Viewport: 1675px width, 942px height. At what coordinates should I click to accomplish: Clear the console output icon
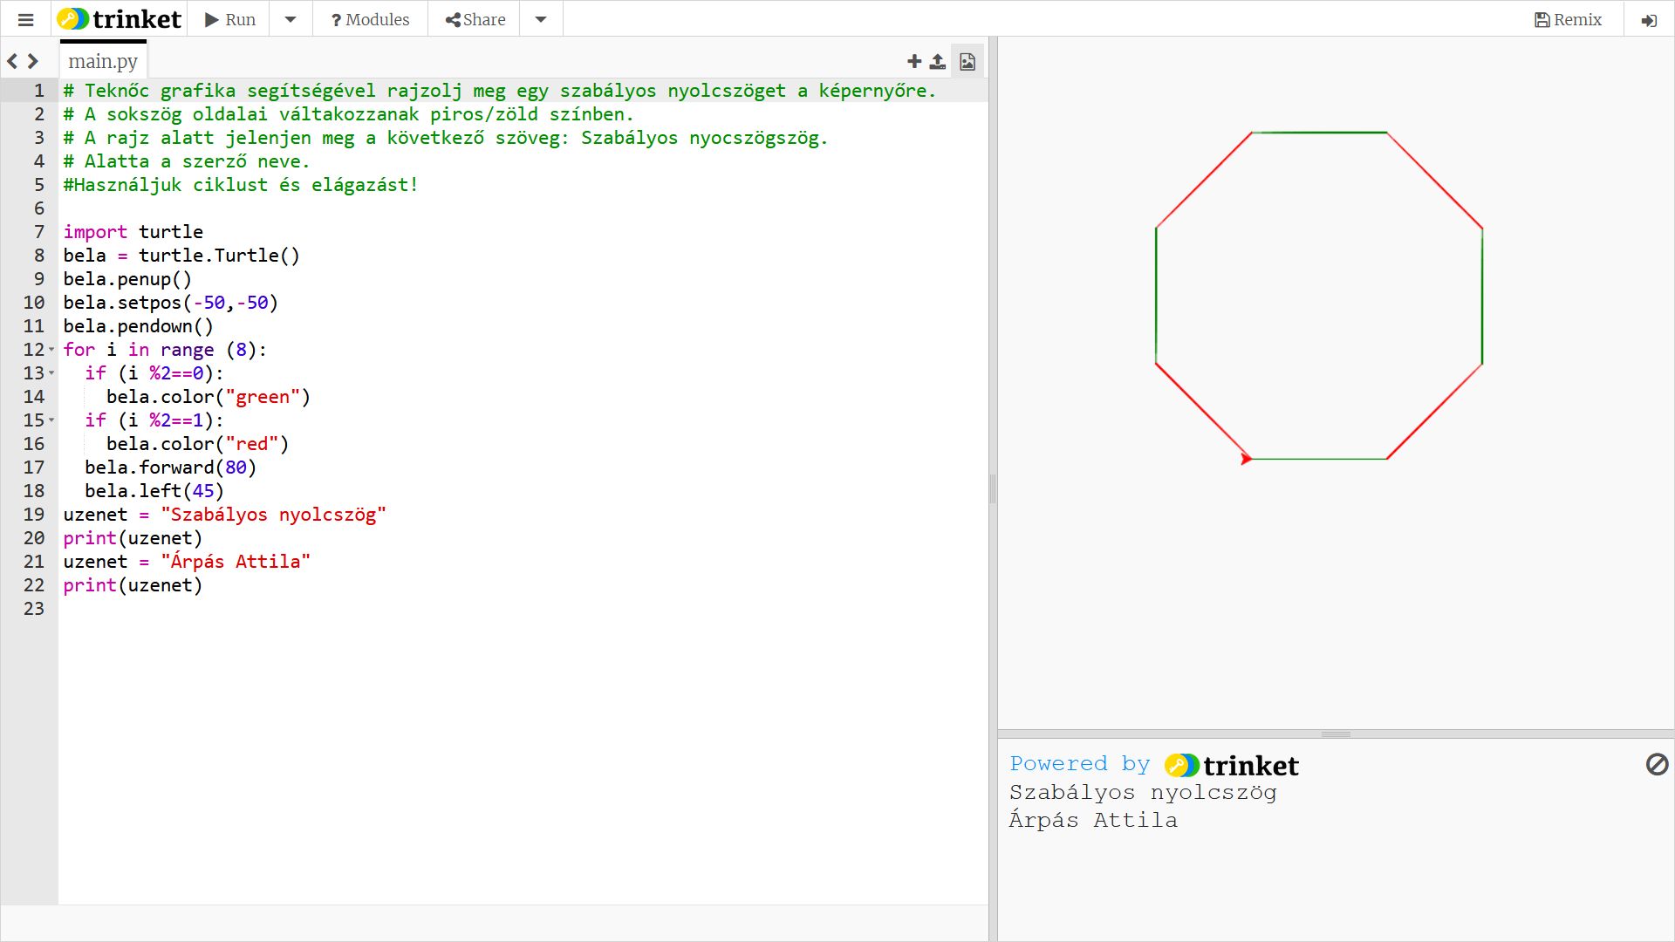1657,764
